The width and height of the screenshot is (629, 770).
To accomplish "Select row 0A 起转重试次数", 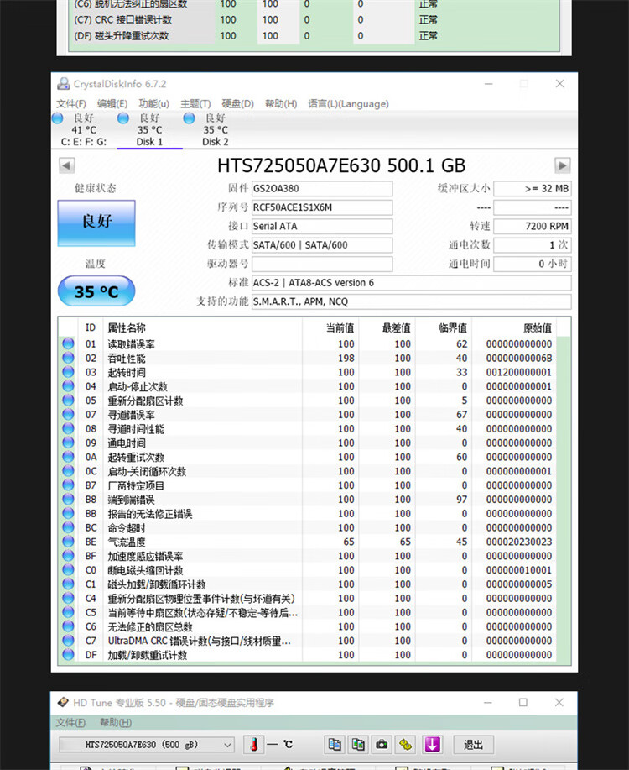I will pyautogui.click(x=308, y=457).
